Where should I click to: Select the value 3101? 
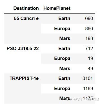coord(88,78)
